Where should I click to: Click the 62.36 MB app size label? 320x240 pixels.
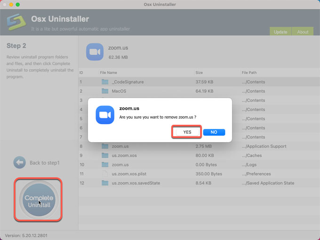pos(118,57)
